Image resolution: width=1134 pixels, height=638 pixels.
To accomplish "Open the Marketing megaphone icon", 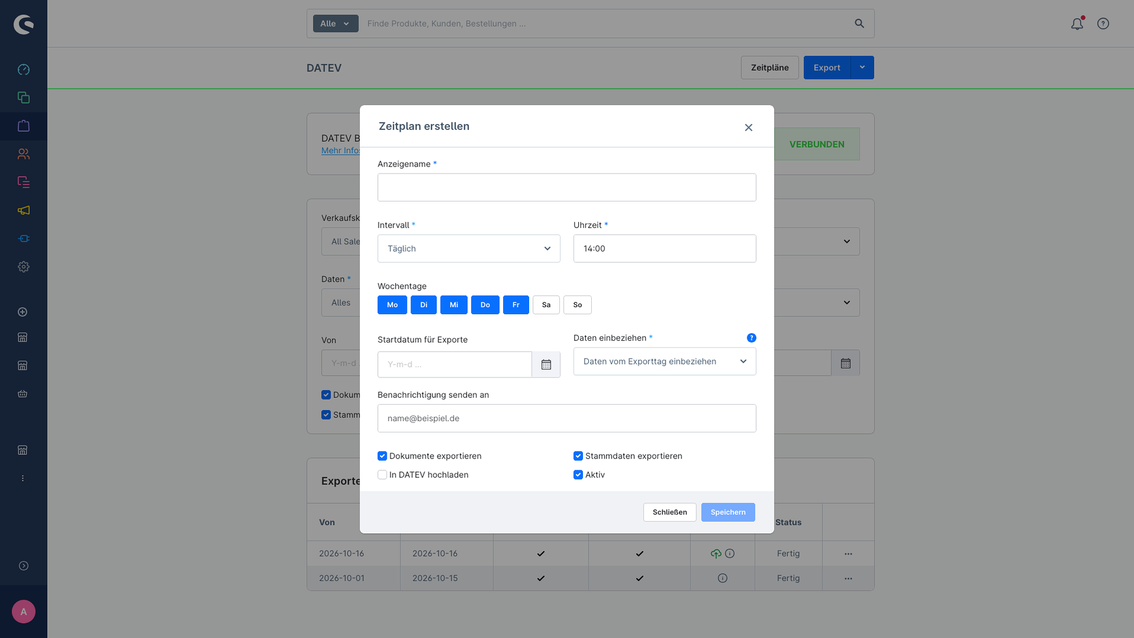I will (x=24, y=210).
